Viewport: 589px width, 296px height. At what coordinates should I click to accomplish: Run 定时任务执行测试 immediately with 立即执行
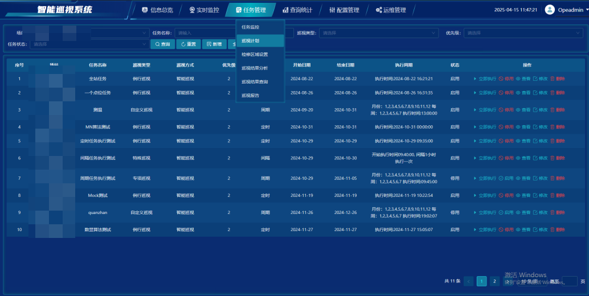click(485, 141)
